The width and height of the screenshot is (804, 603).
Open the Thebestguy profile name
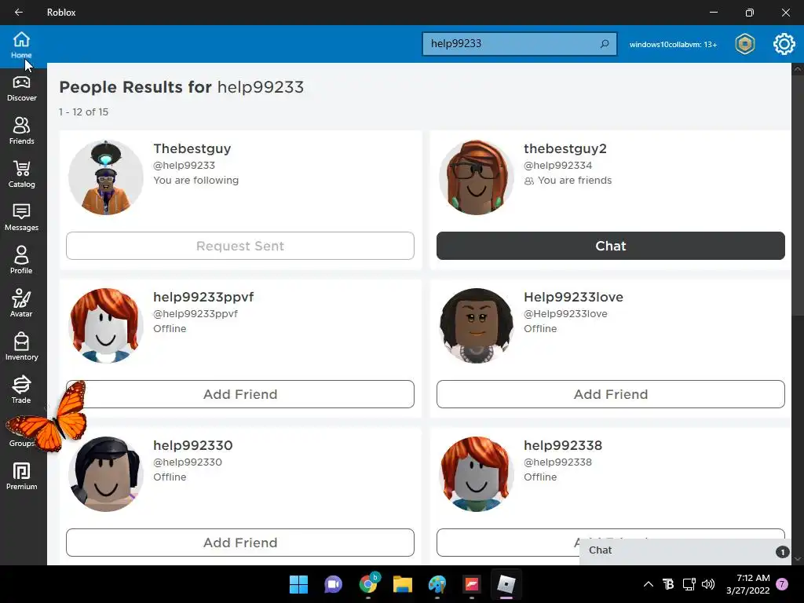[x=192, y=149]
